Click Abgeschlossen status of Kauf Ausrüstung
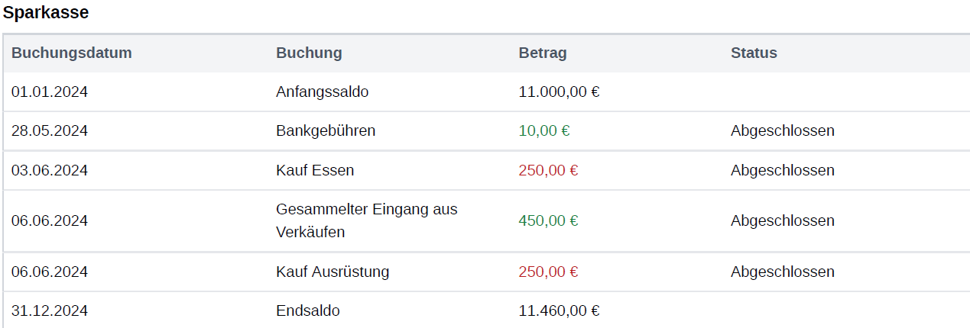 [x=783, y=272]
